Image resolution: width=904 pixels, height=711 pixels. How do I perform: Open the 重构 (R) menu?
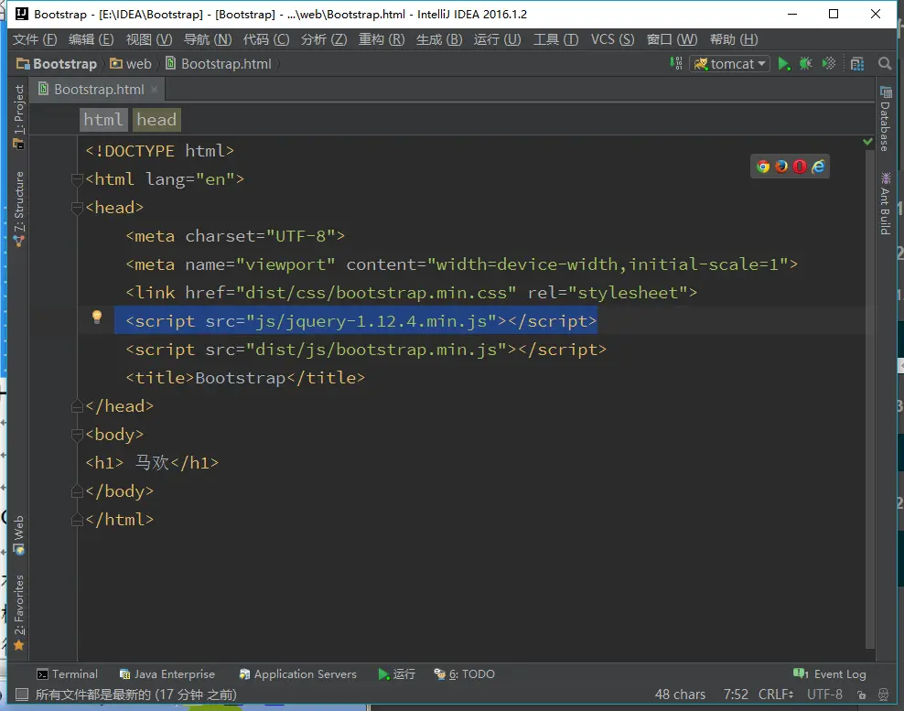click(x=382, y=39)
